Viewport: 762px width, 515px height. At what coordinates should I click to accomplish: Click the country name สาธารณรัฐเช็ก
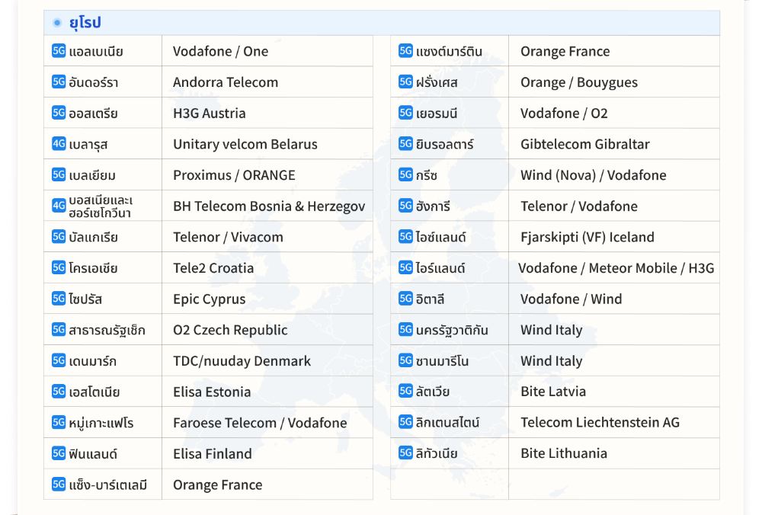(x=107, y=330)
